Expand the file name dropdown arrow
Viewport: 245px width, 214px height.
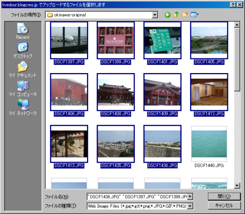[x=190, y=197]
